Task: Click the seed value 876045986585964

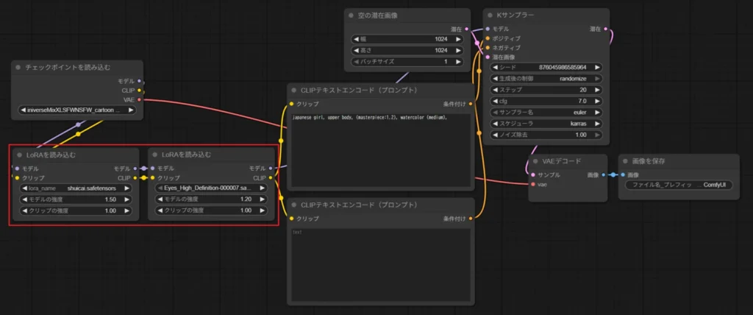Action: 563,67
